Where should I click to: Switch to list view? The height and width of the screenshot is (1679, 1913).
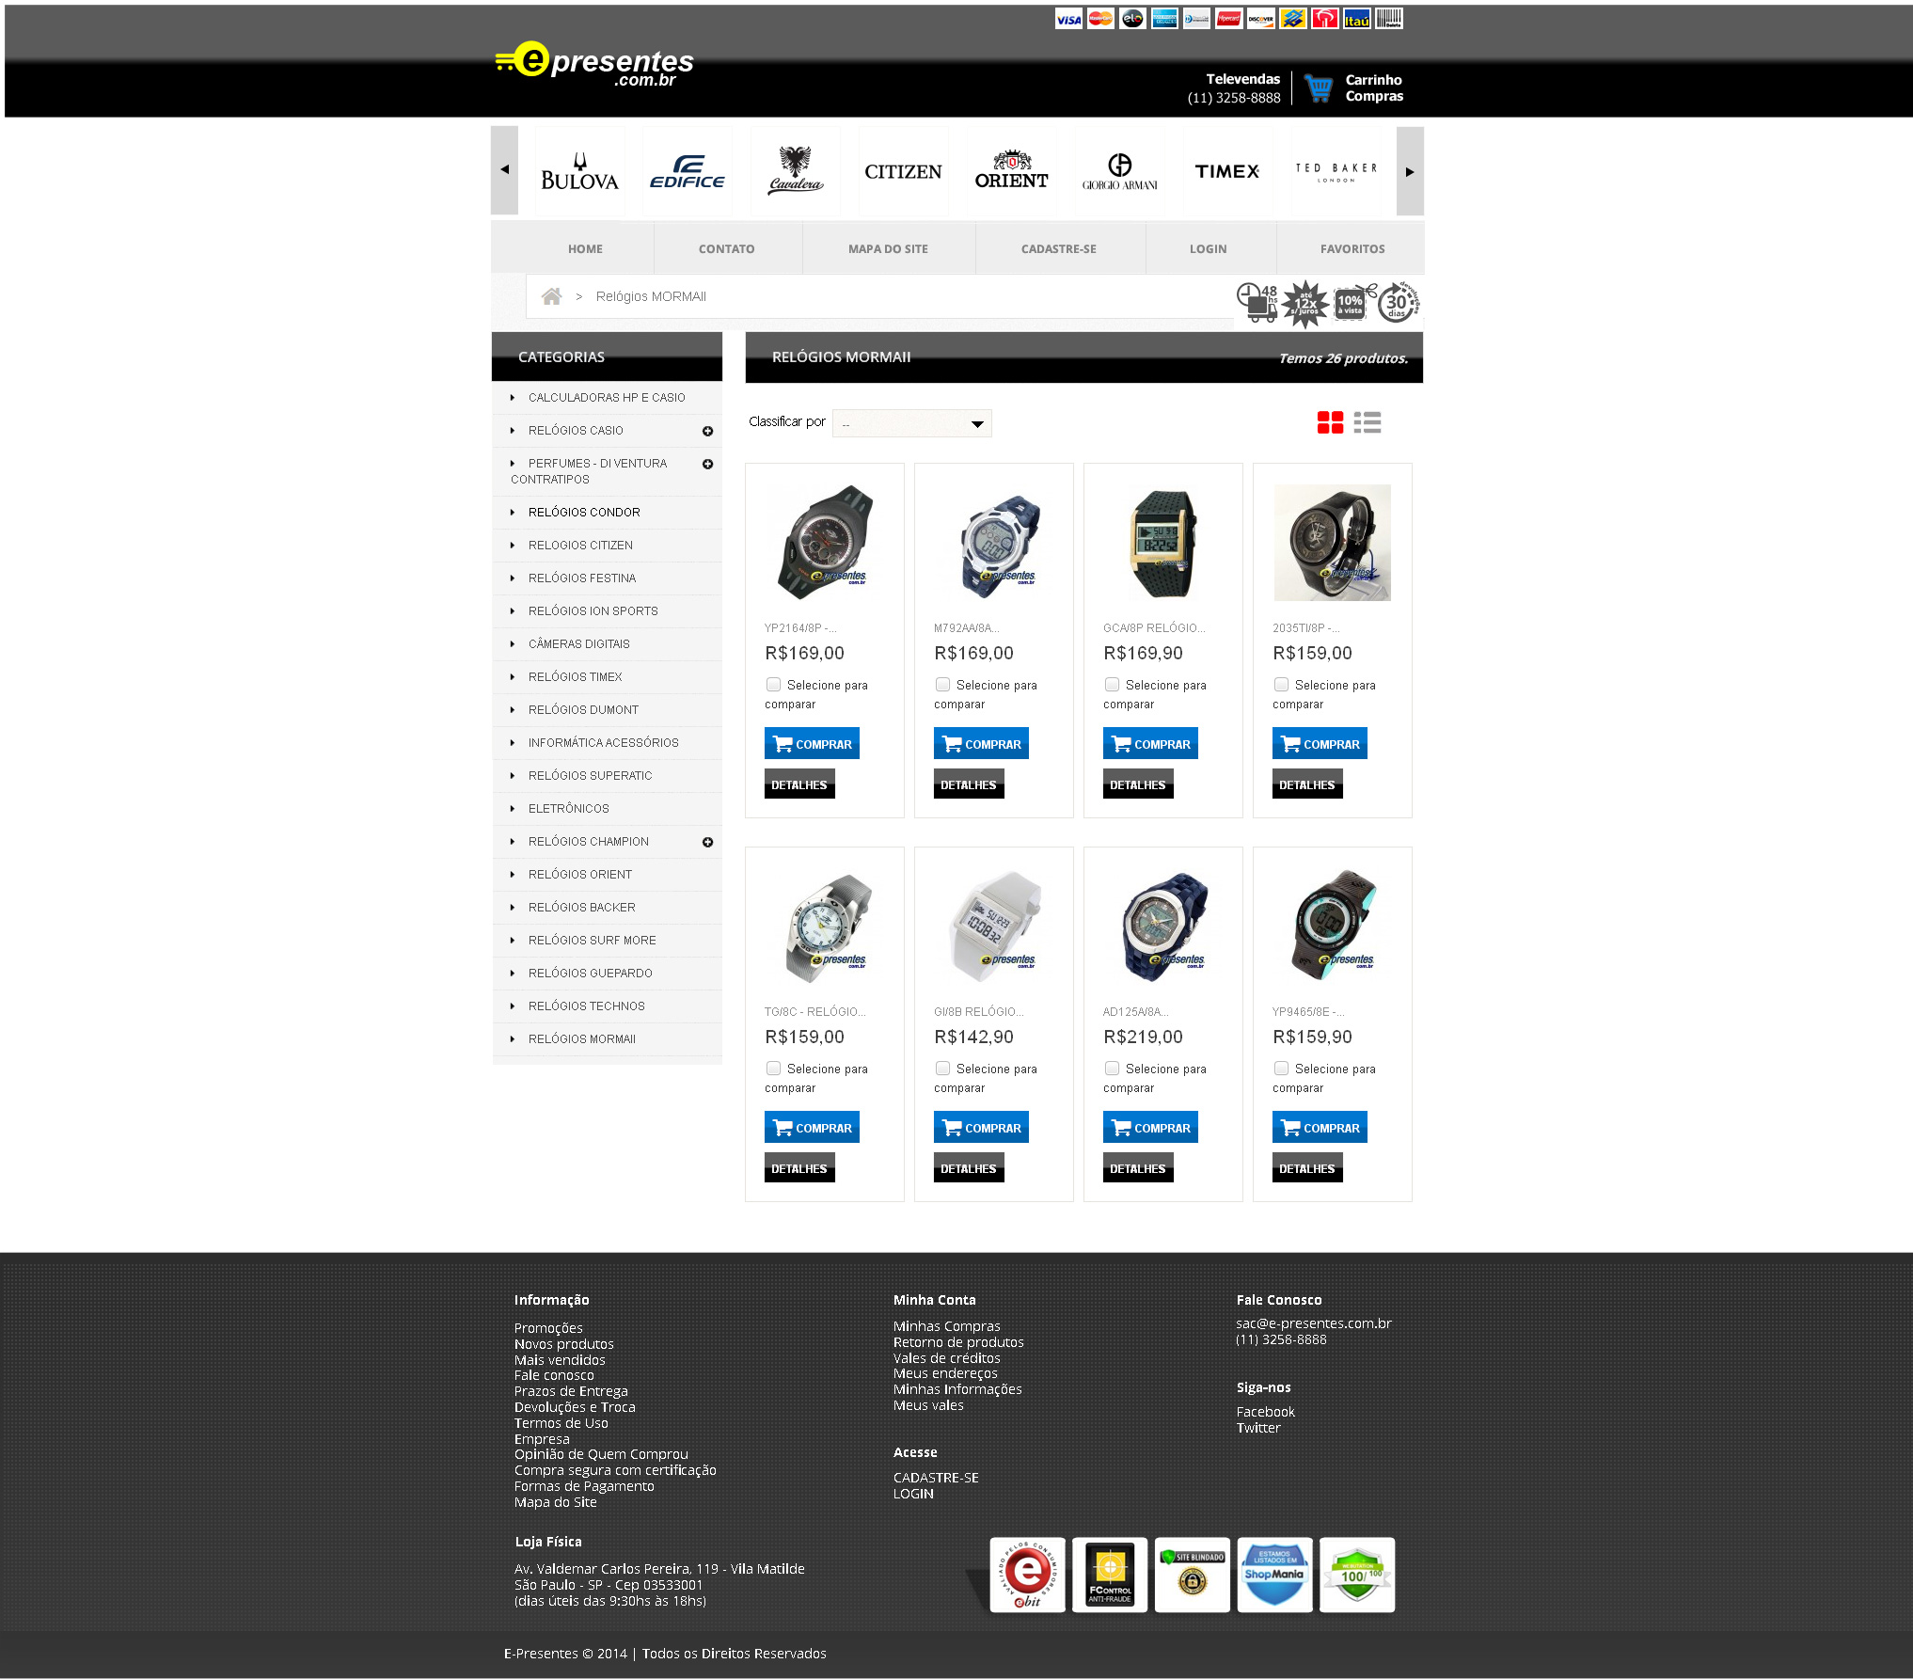click(1368, 422)
